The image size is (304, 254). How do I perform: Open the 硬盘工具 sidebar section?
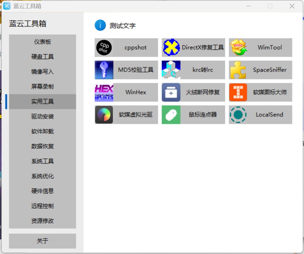(x=43, y=57)
